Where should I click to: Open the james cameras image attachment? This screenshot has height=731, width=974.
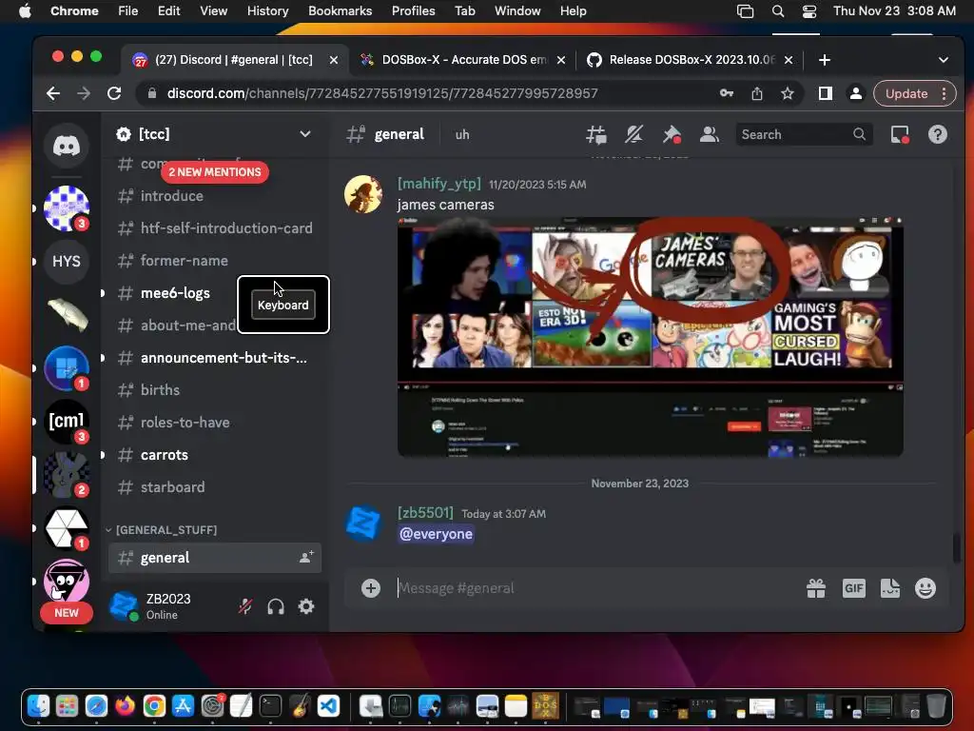pyautogui.click(x=651, y=336)
